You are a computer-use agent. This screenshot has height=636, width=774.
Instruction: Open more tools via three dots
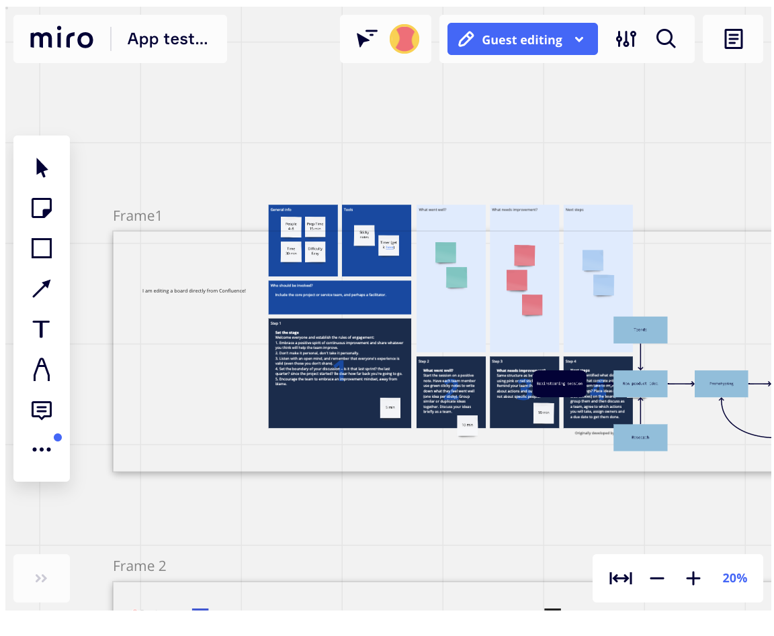coord(42,449)
